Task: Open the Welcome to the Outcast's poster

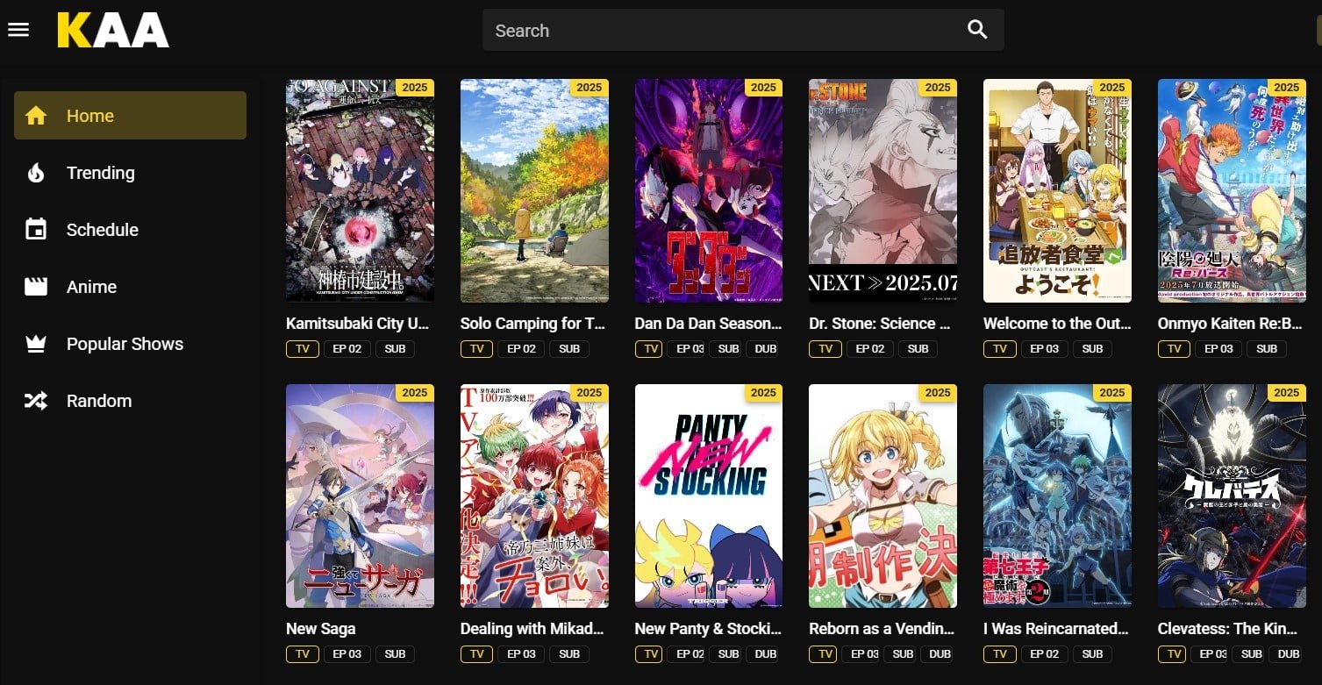Action: pyautogui.click(x=1057, y=190)
